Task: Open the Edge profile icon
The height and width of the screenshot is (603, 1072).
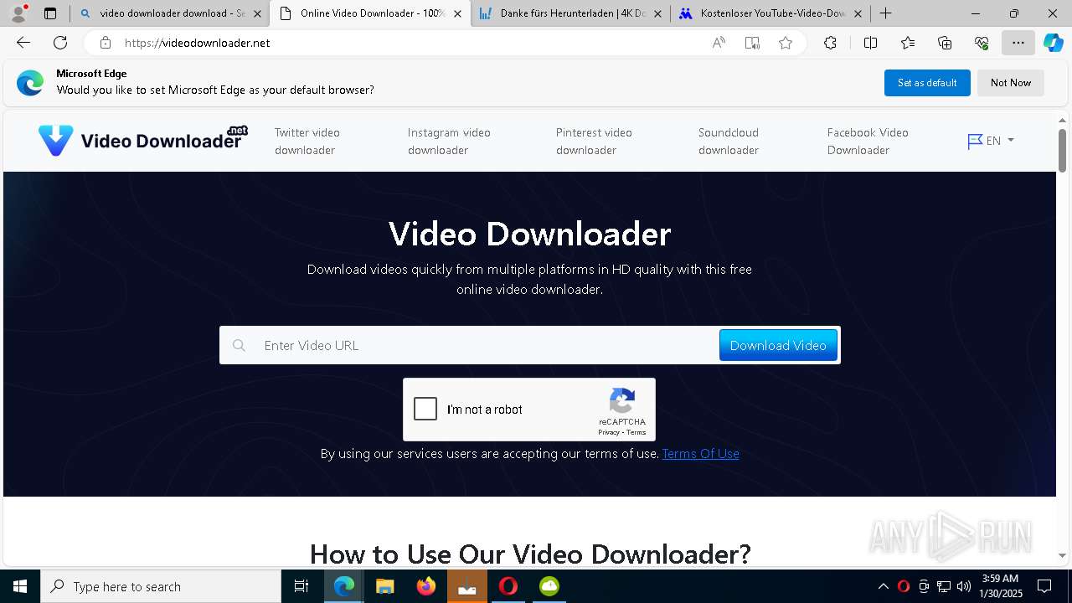Action: pos(18,13)
